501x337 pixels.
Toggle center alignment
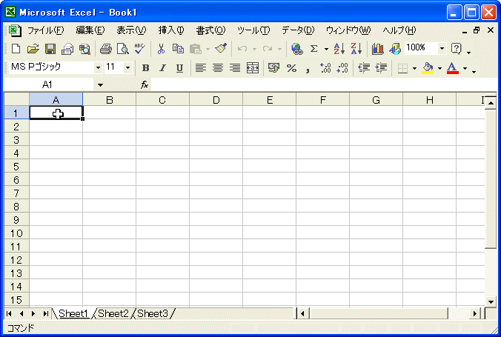coord(218,67)
